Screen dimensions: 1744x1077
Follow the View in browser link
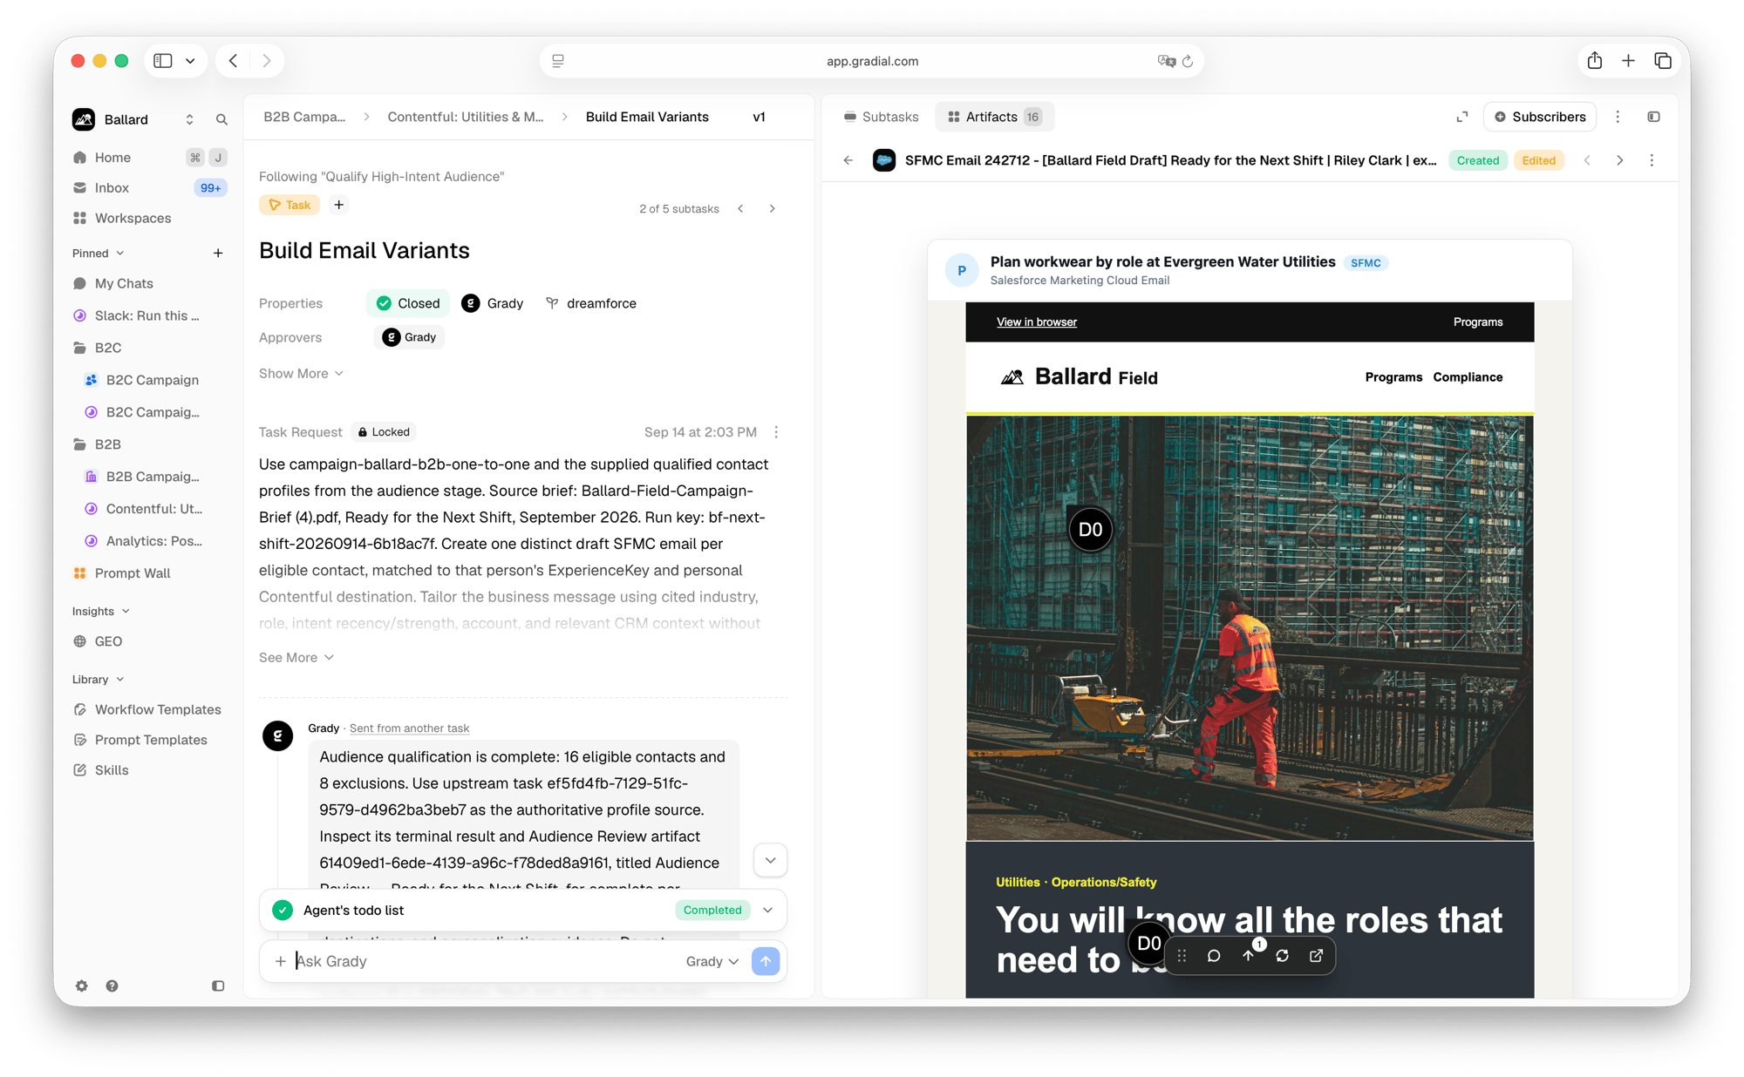1036,322
